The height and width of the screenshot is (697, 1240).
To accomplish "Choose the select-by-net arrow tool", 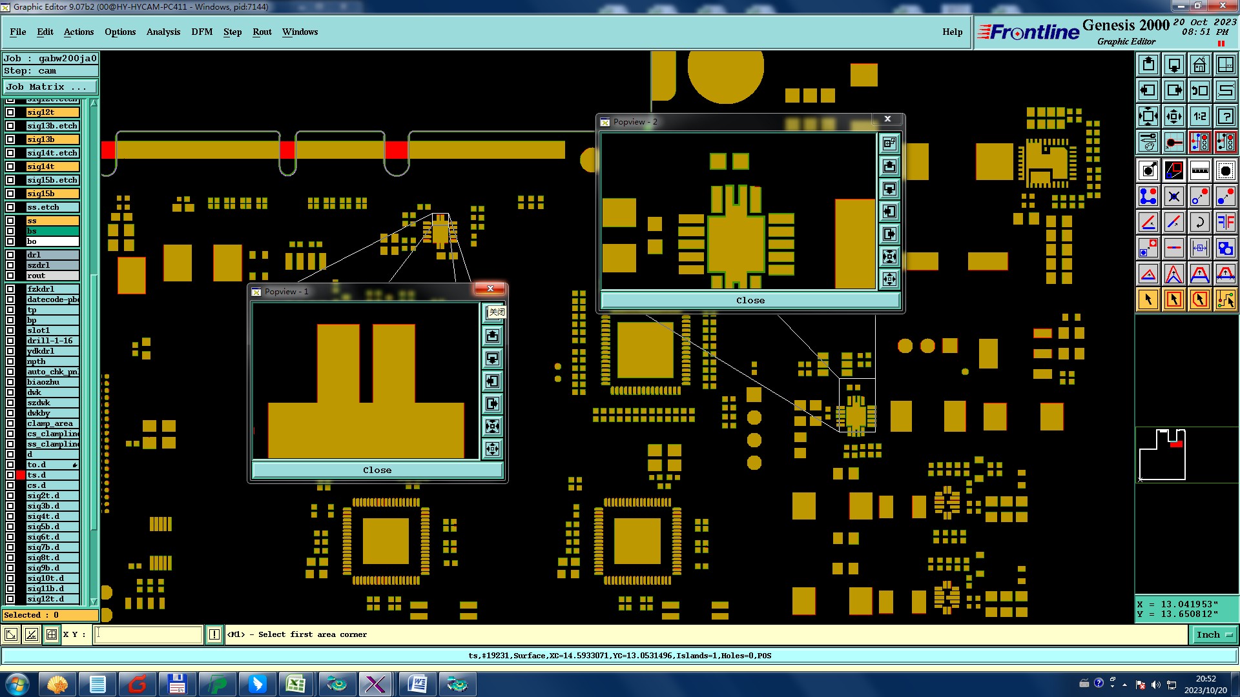I will coord(1225,299).
